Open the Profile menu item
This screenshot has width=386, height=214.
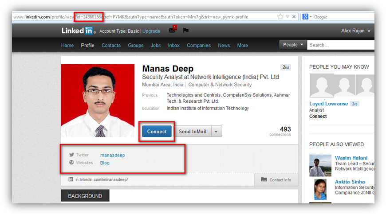(88, 46)
